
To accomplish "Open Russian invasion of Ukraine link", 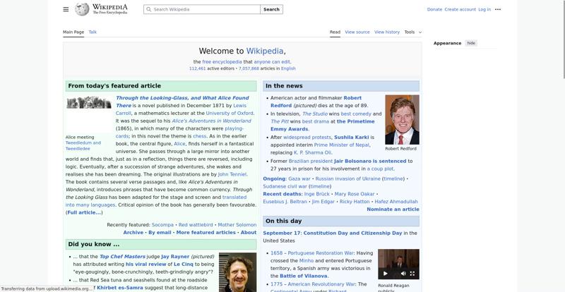I will pos(347,178).
